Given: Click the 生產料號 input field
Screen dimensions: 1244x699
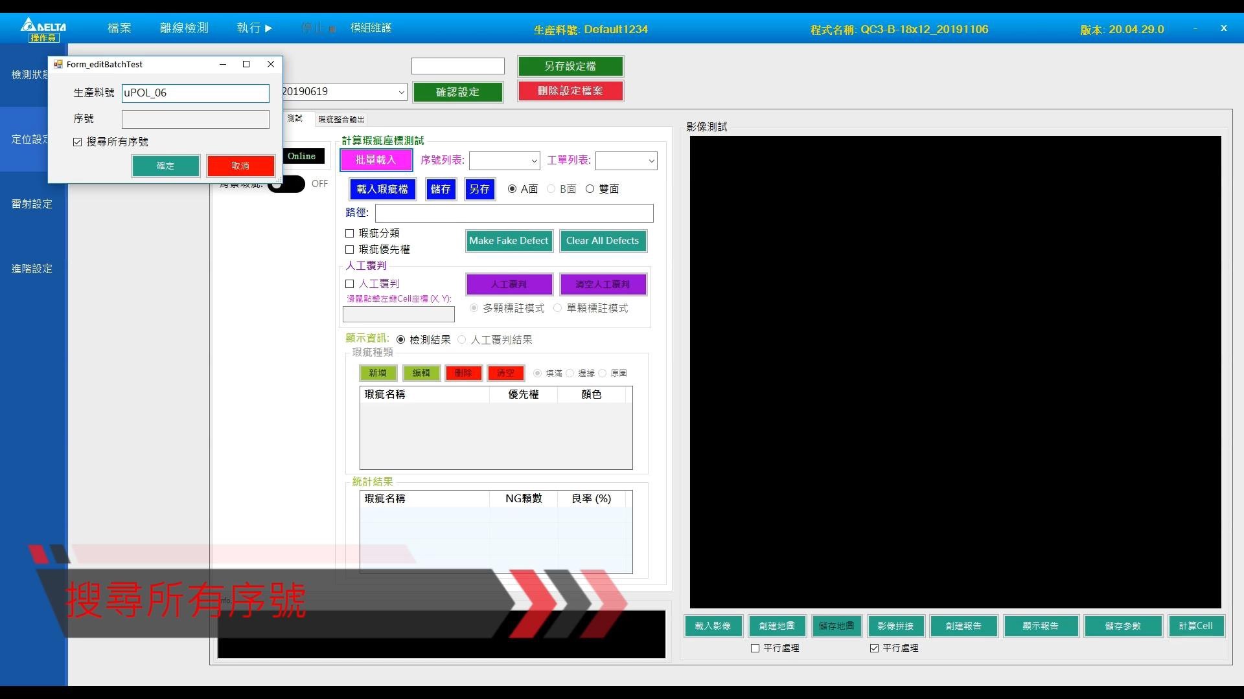Looking at the screenshot, I should click(x=195, y=93).
